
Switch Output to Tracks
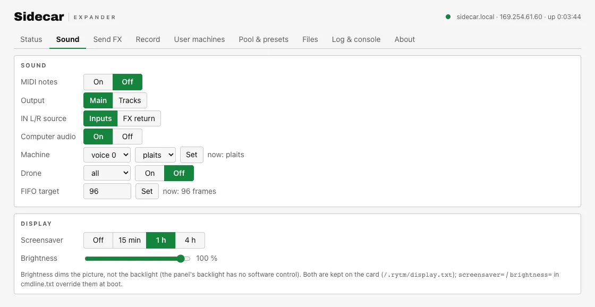coord(130,100)
